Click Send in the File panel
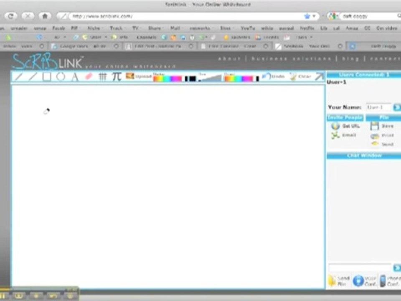The image size is (401, 301). point(388,144)
